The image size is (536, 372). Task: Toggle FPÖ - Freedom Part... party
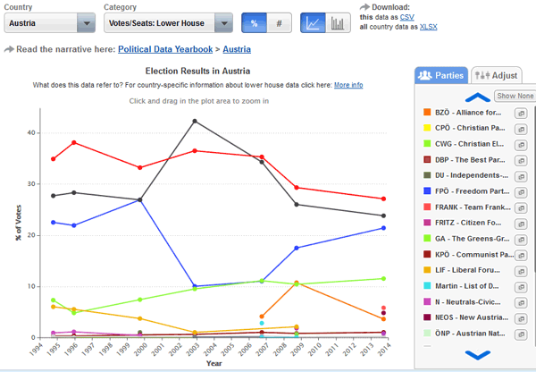pos(472,191)
